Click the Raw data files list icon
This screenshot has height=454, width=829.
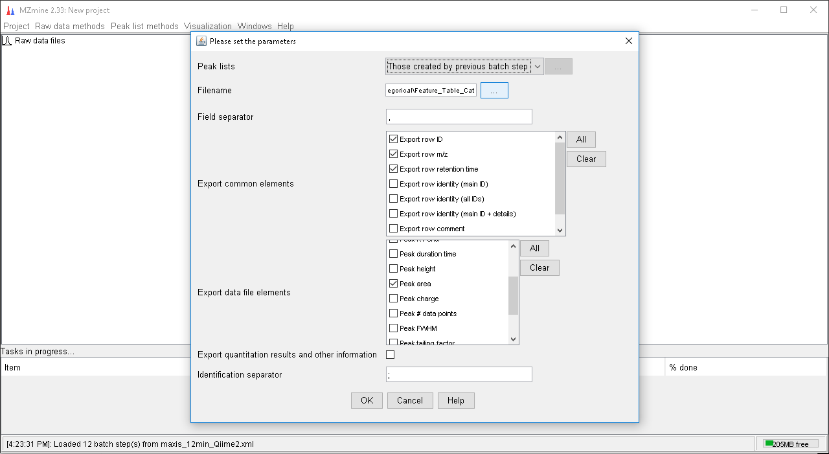(7, 40)
